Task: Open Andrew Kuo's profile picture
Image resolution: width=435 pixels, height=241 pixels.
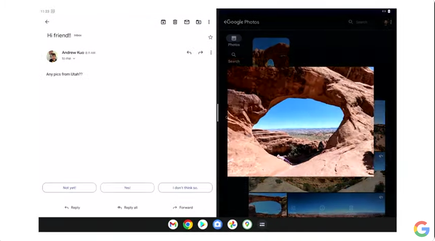Action: 52,56
